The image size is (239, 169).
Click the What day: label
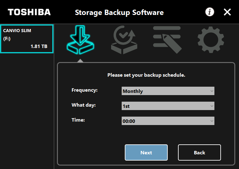pos(83,105)
